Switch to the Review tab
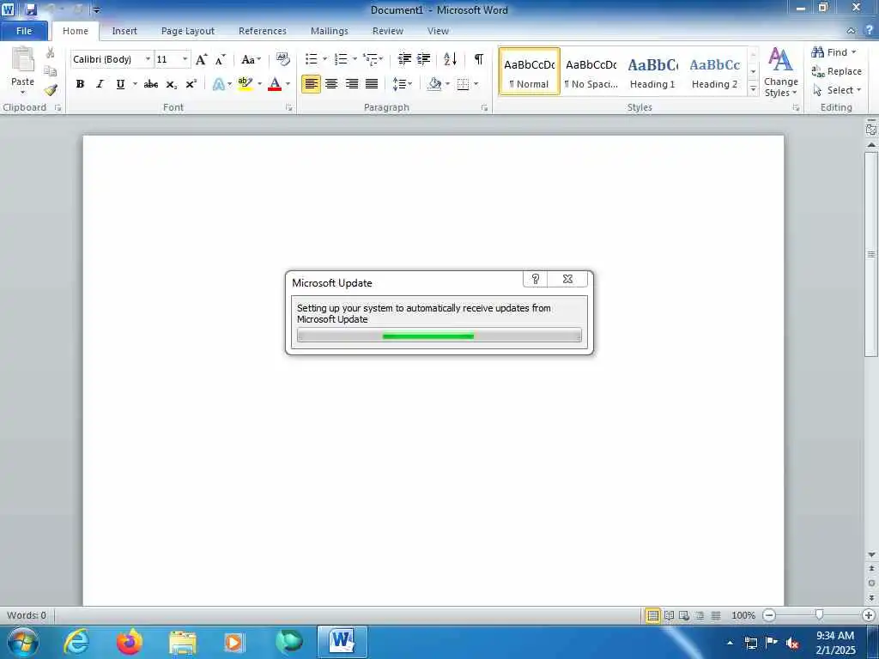The width and height of the screenshot is (879, 659). [x=388, y=31]
